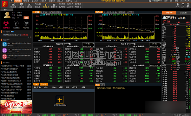191x116 pixels.
Task: Click the orange 签到 sign-in button
Action: click(x=26, y=18)
